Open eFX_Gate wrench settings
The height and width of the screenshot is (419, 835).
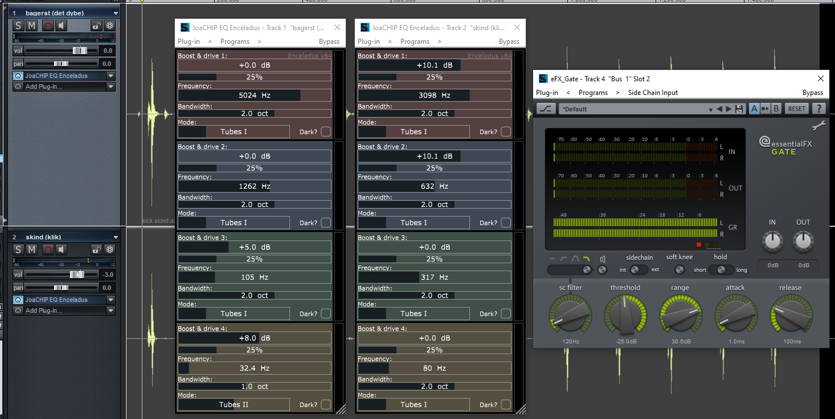pos(818,126)
